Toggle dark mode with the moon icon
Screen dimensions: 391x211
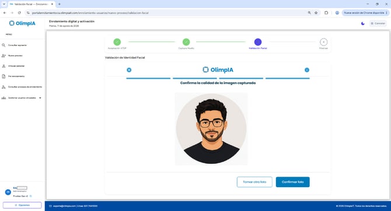pyautogui.click(x=362, y=23)
